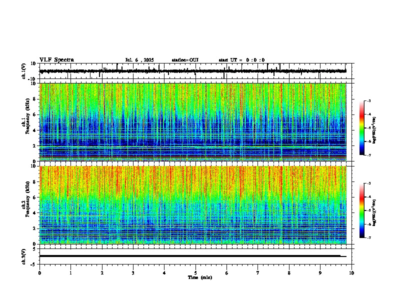This screenshot has width=396, height=306.
Task: Click the ch.2 spectrogram 8 kHz tick label
Action: 34,182
